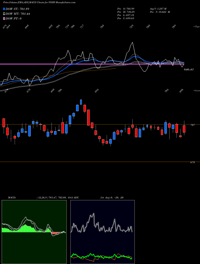Screen dimensions: 200x264
Task: Click the 'Pre C: 699.69' value
Action: (126, 18)
